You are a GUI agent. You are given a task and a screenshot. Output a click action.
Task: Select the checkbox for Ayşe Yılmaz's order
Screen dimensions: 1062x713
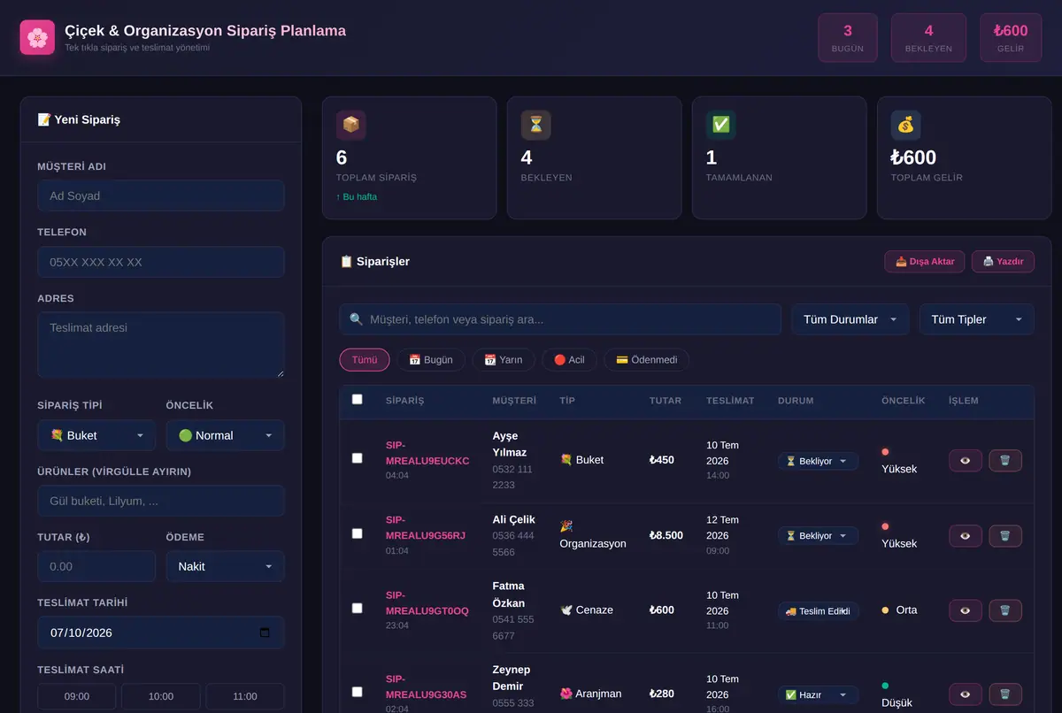[358, 458]
